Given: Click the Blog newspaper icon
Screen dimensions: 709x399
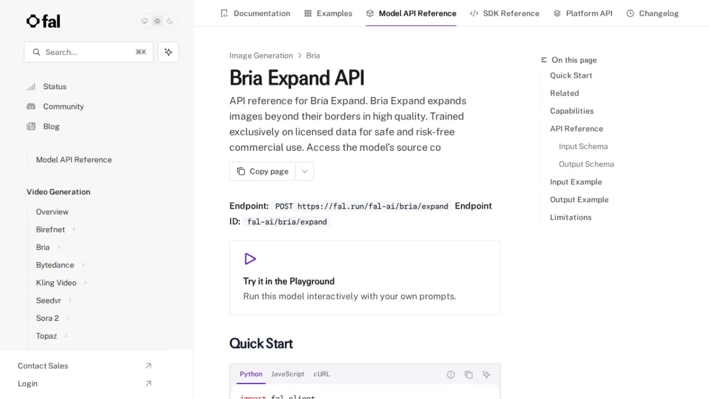Looking at the screenshot, I should pyautogui.click(x=31, y=126).
